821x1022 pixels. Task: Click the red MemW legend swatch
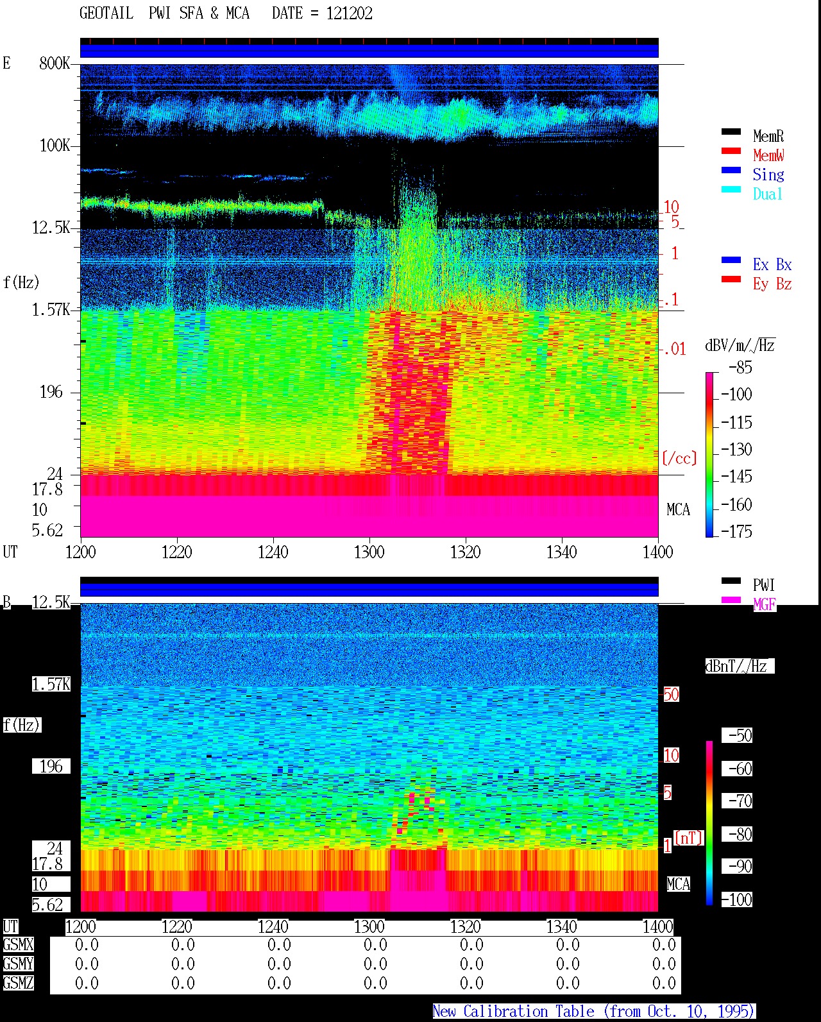pos(731,151)
